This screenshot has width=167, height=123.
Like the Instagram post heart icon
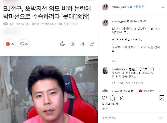(x=104, y=98)
